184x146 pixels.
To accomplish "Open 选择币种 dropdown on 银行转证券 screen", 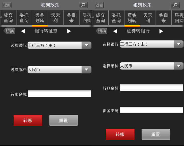I will [x=59, y=70].
